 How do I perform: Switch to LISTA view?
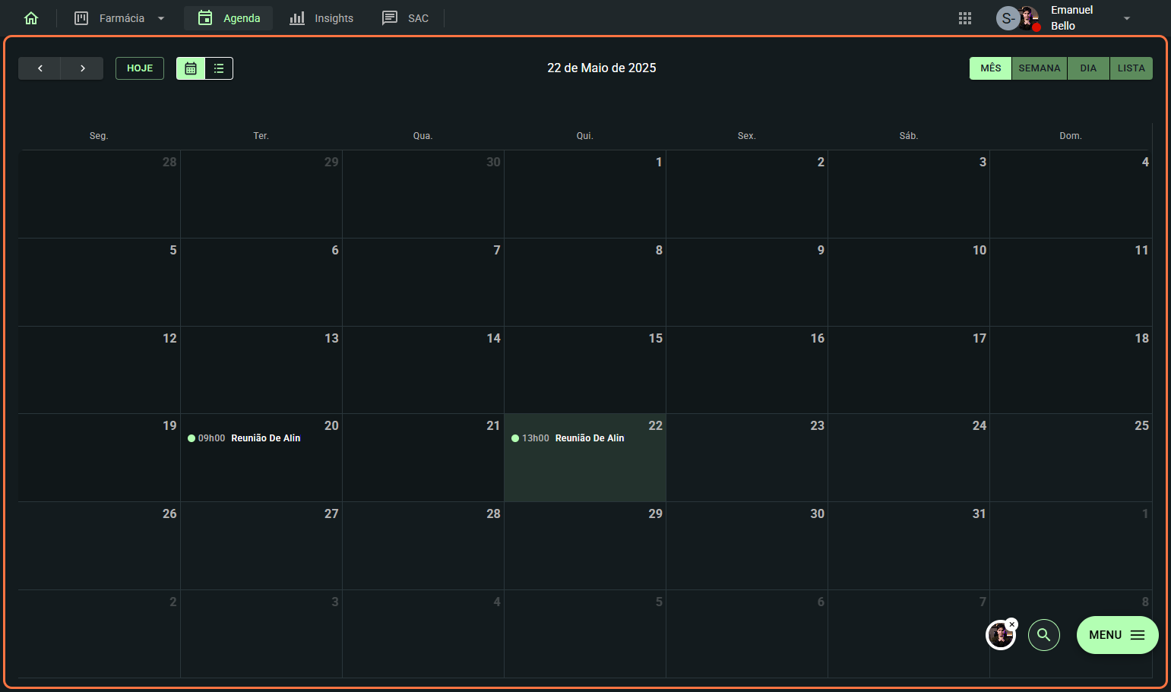(1131, 68)
